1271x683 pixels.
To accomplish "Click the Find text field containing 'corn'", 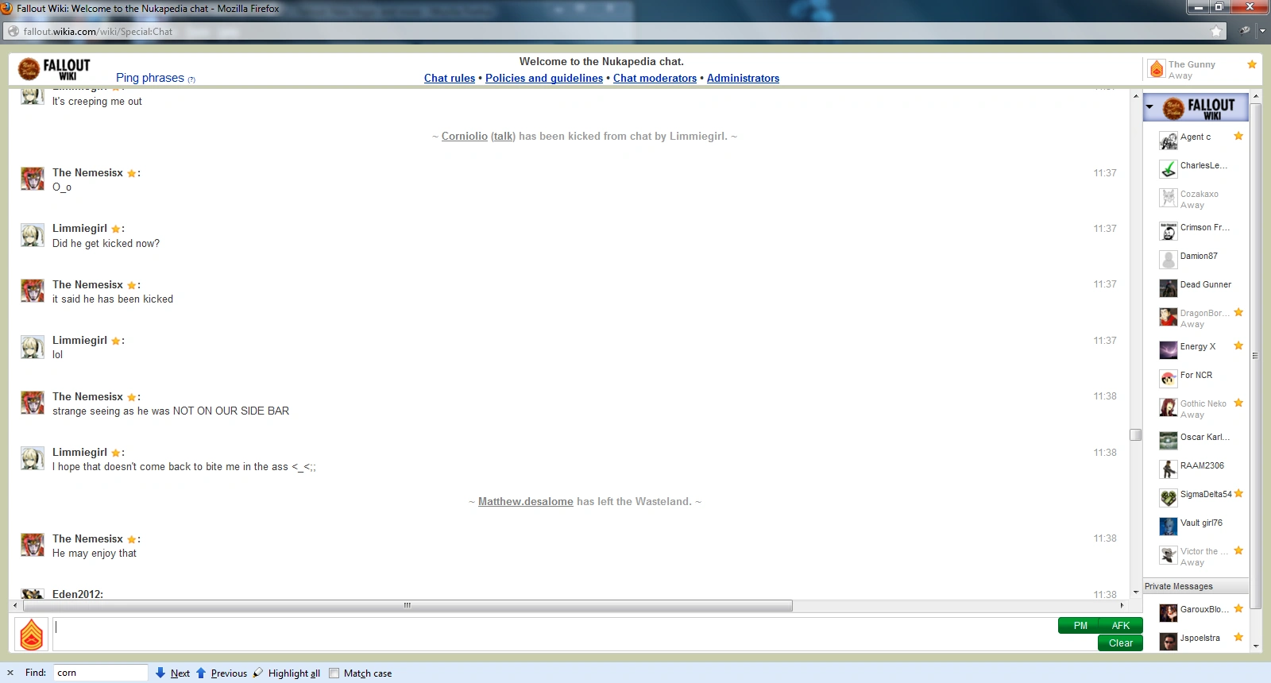I will click(x=101, y=673).
